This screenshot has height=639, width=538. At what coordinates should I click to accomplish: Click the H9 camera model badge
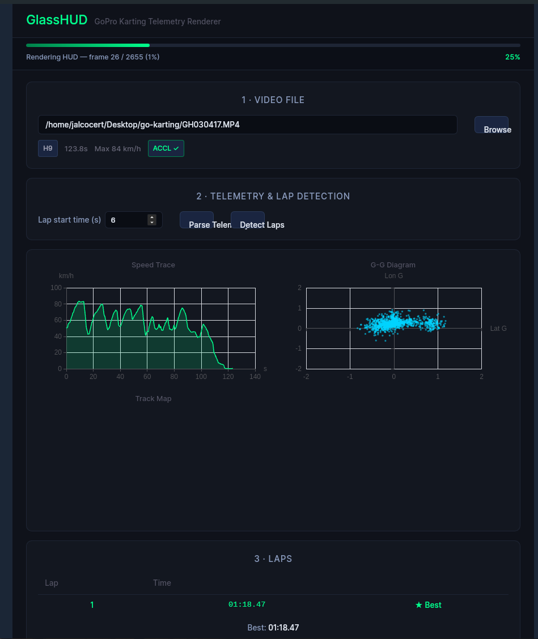tap(48, 148)
